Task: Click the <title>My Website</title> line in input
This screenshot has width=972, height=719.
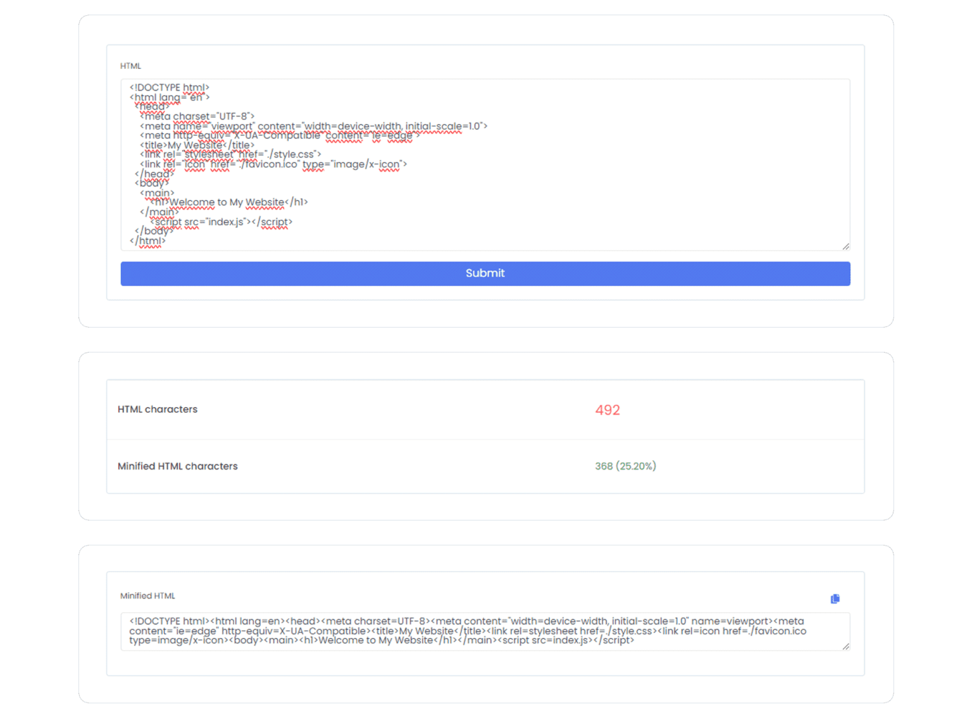Action: (197, 145)
